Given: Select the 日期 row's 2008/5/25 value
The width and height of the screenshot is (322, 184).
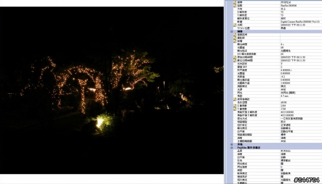Looking at the screenshot, I should 293,25.
